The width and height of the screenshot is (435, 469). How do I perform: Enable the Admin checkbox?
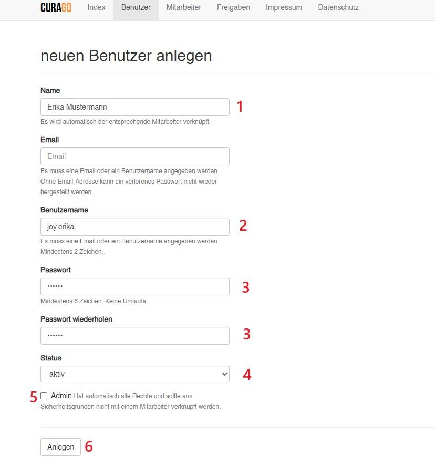point(44,396)
